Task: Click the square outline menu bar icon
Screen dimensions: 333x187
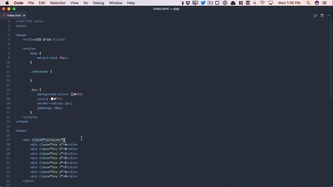Action: tap(217, 3)
